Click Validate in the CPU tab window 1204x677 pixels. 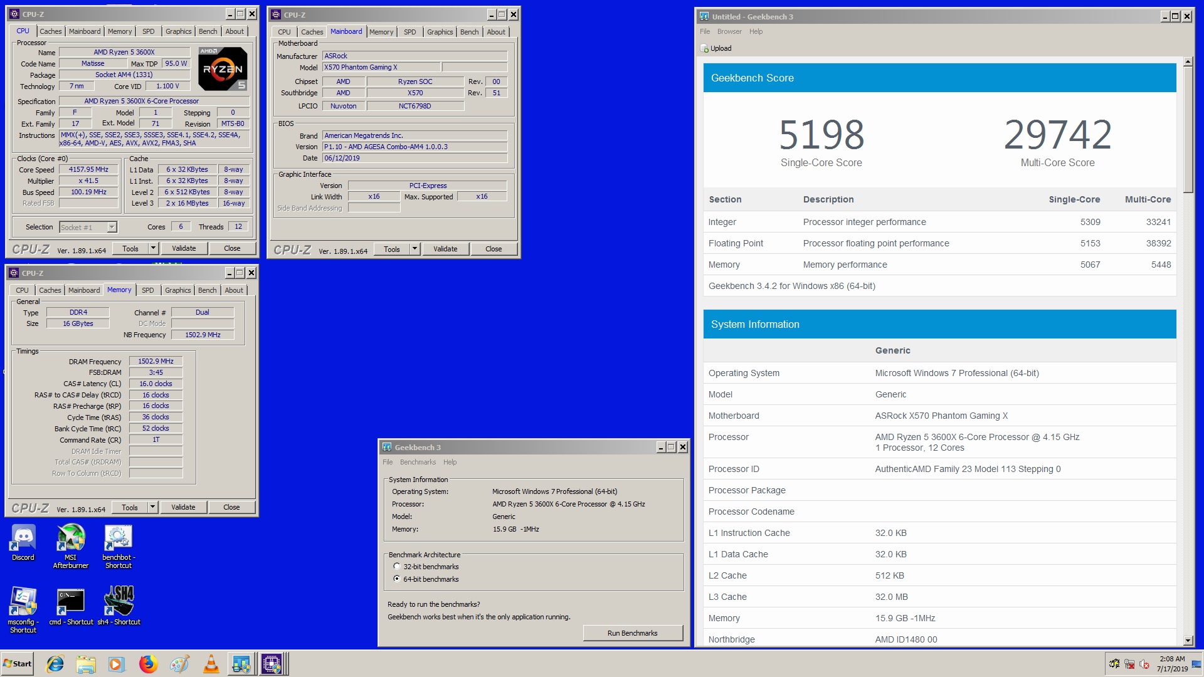184,248
